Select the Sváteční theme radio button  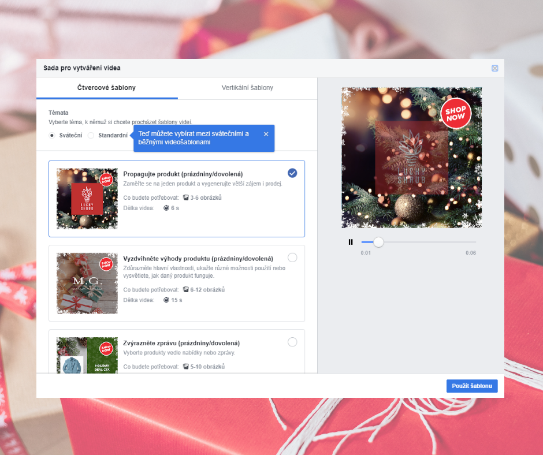[x=53, y=135]
